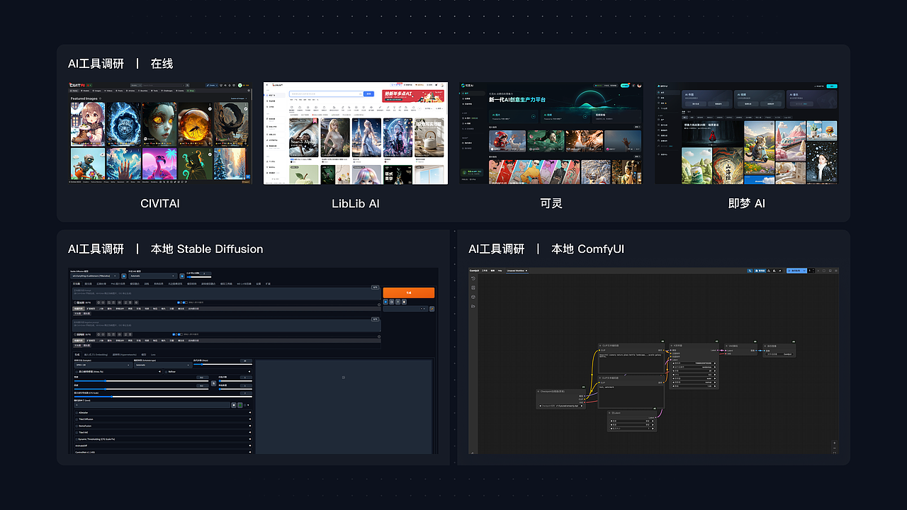This screenshot has height=510, width=907.
Task: Expand the ControlNet section
Action: [x=163, y=452]
